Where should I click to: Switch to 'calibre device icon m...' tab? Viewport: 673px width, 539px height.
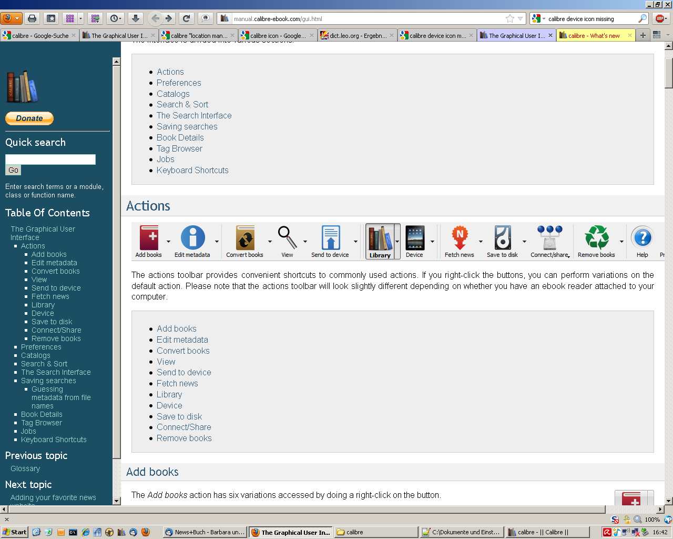click(x=436, y=35)
